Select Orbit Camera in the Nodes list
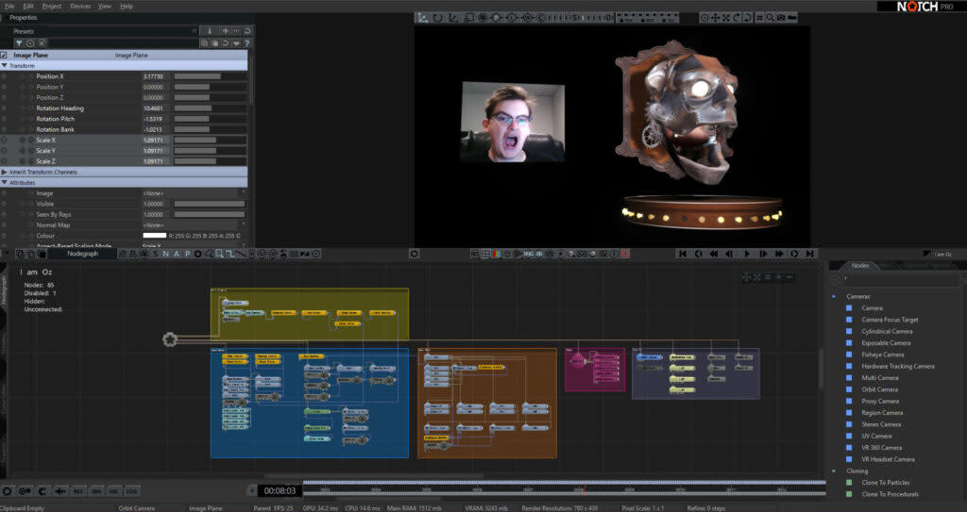Viewport: 967px width, 512px height. pos(879,389)
